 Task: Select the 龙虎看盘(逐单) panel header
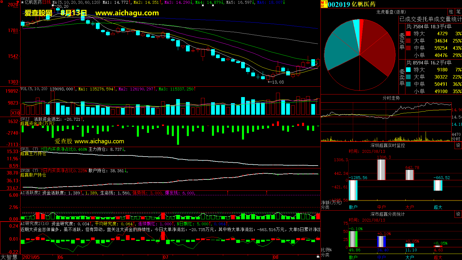[x=391, y=12]
